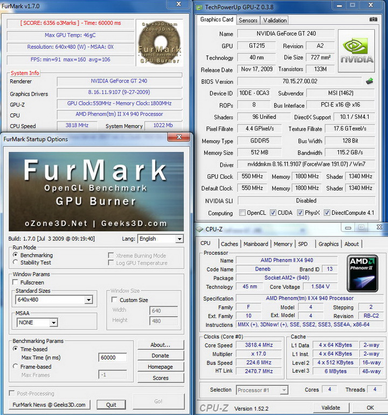
Task: Open the Lang English dropdown
Action: [x=160, y=239]
